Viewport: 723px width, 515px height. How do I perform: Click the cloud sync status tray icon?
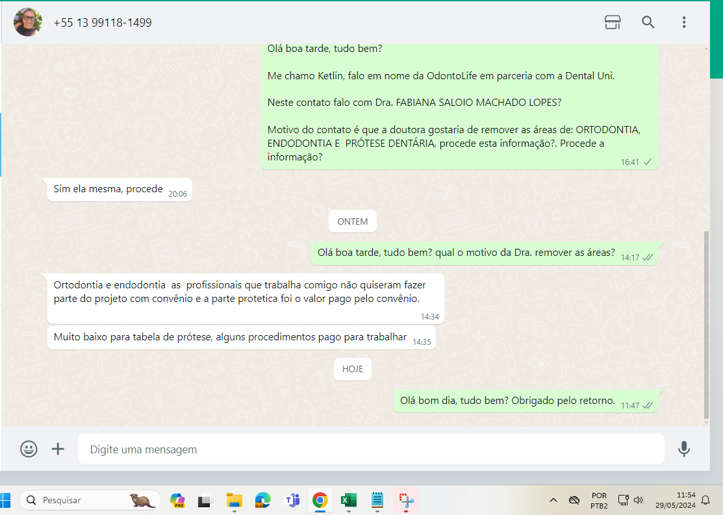(574, 500)
